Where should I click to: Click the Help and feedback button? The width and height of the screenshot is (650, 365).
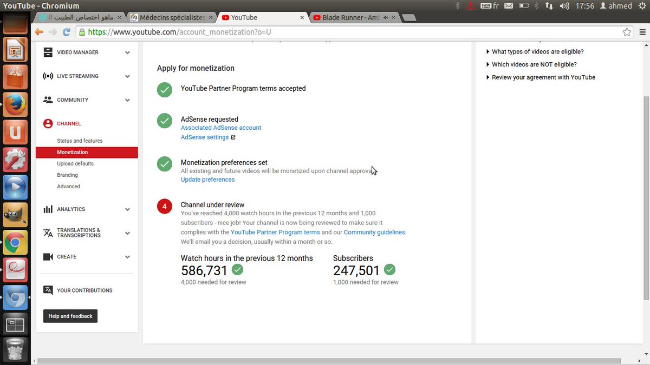tap(70, 316)
